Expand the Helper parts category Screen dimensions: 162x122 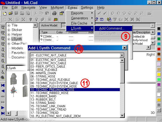pos(9,35)
